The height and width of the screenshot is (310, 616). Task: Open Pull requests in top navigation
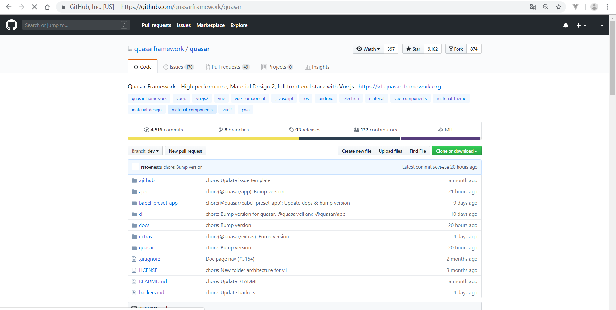tap(157, 25)
